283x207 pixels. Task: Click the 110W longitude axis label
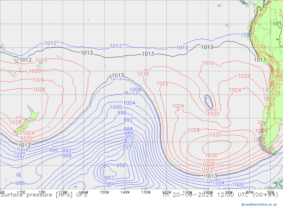tap(187, 192)
